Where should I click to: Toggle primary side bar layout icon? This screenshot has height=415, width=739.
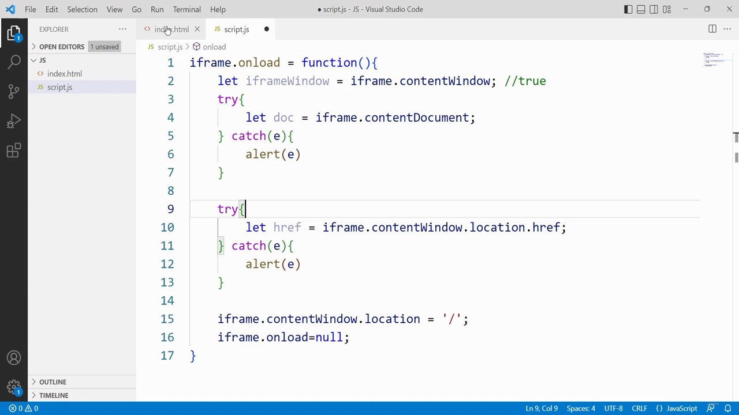coord(628,9)
